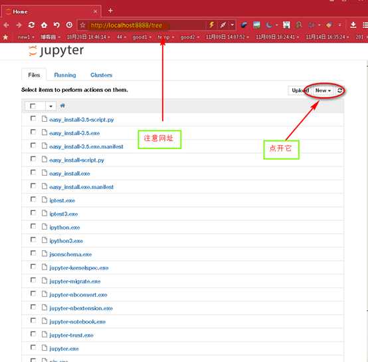The height and width of the screenshot is (362, 368).
Task: Check the box for jupyter-notebook.exe
Action: point(33,321)
